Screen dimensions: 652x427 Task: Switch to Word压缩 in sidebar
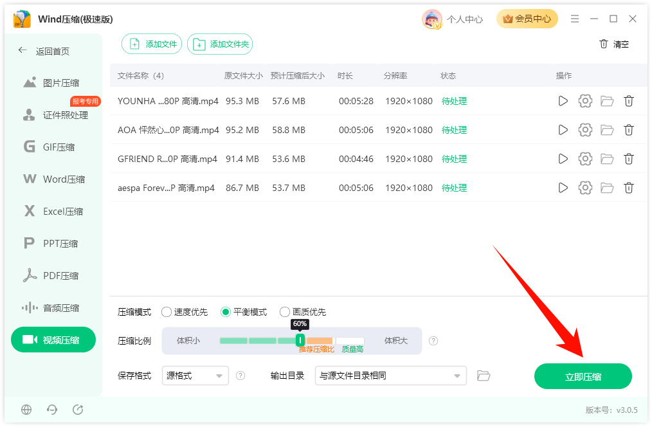pyautogui.click(x=53, y=179)
